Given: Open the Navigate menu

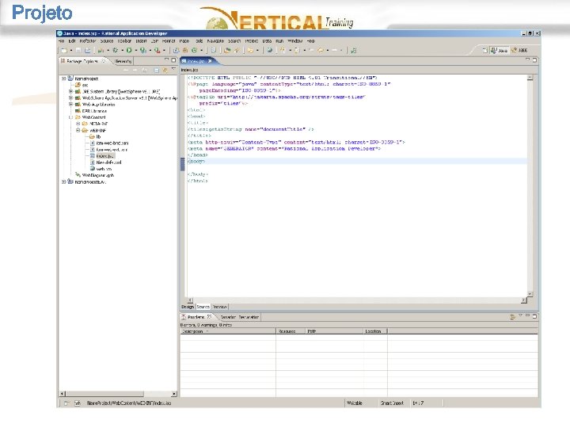Looking at the screenshot, I should pos(217,40).
